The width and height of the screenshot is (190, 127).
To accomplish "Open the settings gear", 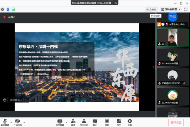I will [130, 122].
